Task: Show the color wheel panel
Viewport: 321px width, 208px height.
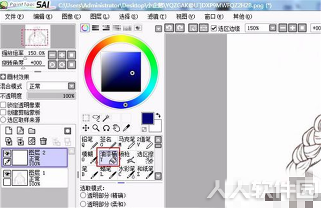Action: (85, 28)
